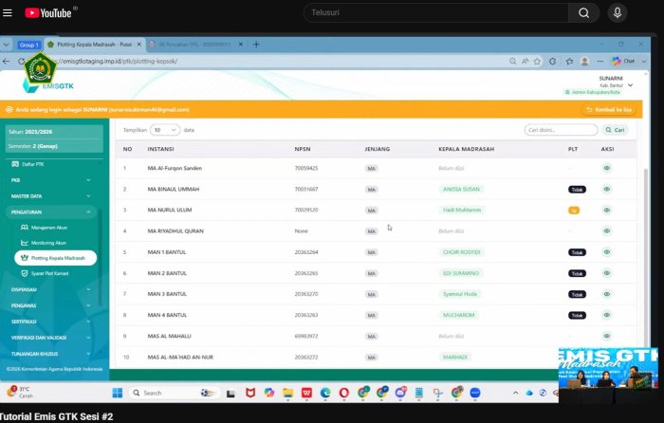Click the weather widget showing 31°C
Viewport: 664px width, 423px height.
click(x=19, y=392)
